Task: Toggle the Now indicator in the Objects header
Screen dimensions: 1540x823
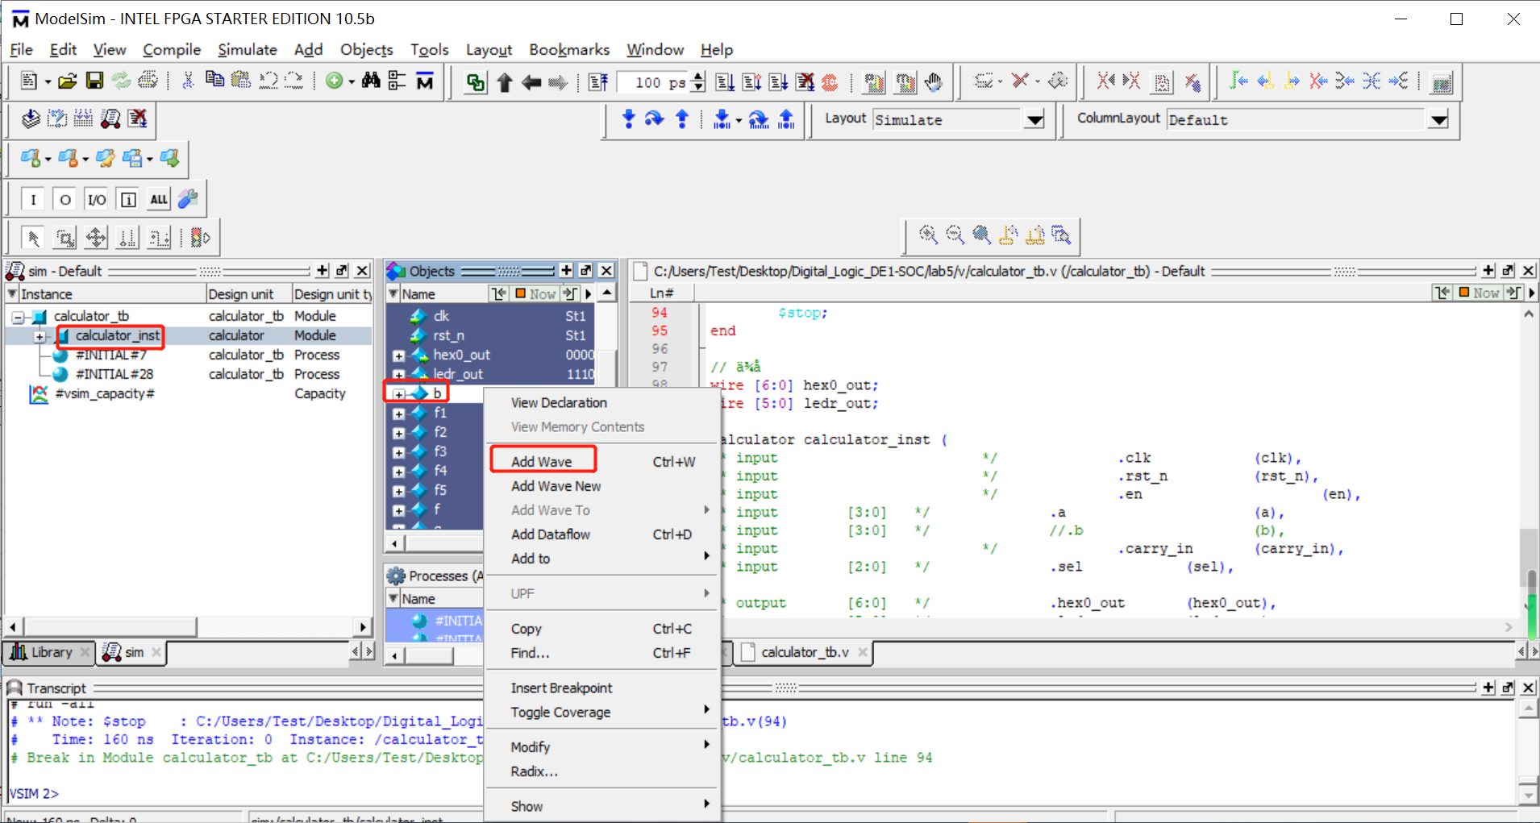Action: point(535,293)
